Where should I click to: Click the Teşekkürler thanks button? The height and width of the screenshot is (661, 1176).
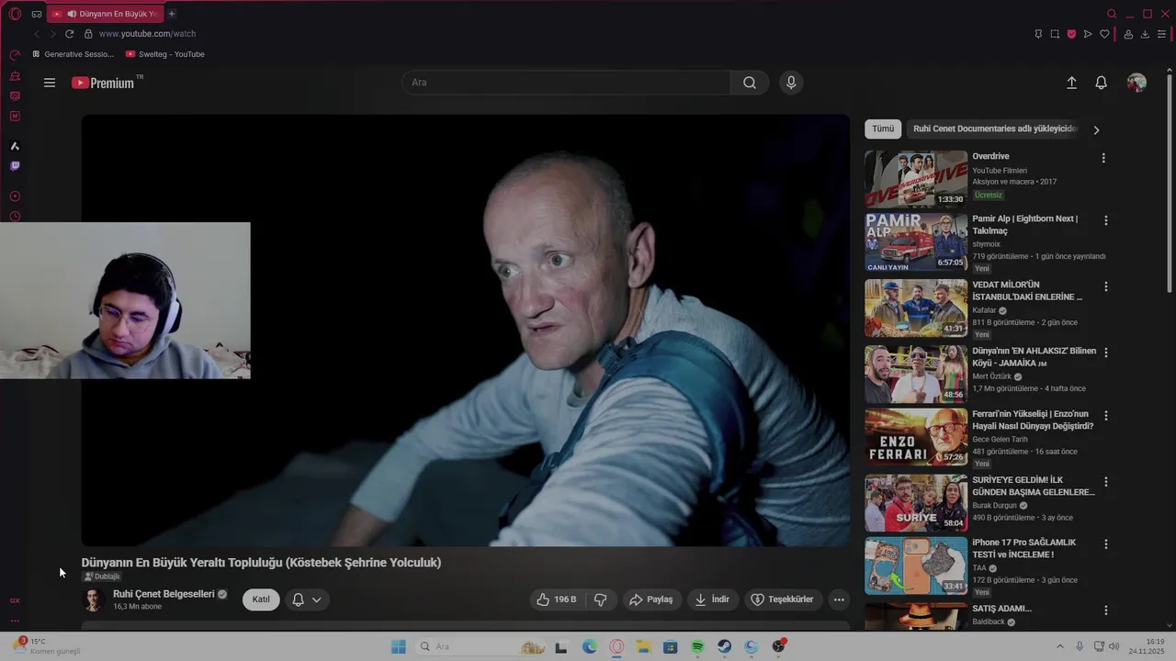pos(783,599)
